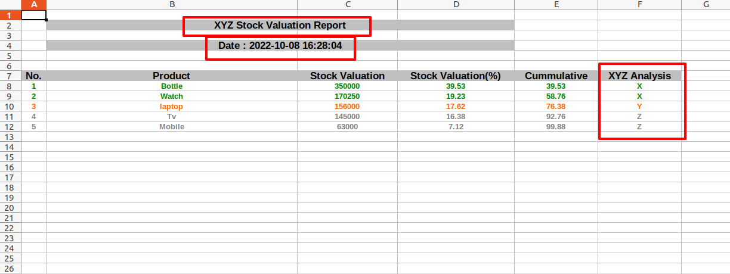Click the 99.88 cumulative cell
Screen dimensions: 730x274
point(556,127)
